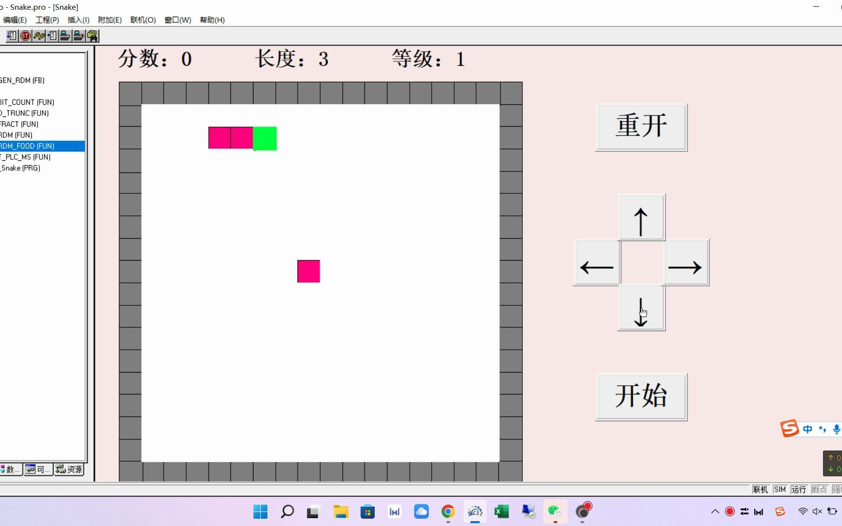Click the global search binoculars icon
Viewport: 842px width, 526px height.
(92, 36)
